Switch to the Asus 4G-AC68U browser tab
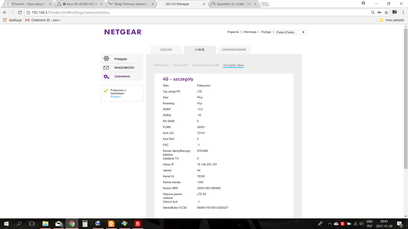408x229 pixels. (x=80, y=4)
